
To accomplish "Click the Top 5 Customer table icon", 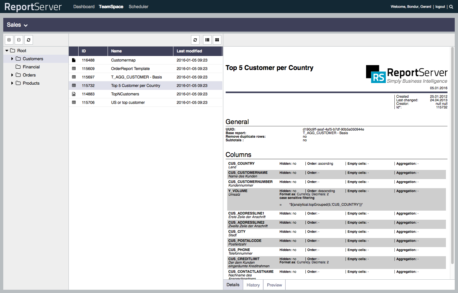I will click(x=74, y=86).
